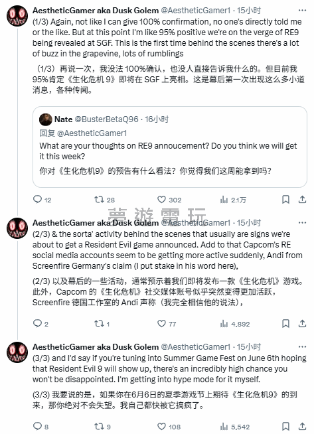Open the @AestheticGamer1 reply mention link
The image size is (314, 434).
click(x=92, y=133)
